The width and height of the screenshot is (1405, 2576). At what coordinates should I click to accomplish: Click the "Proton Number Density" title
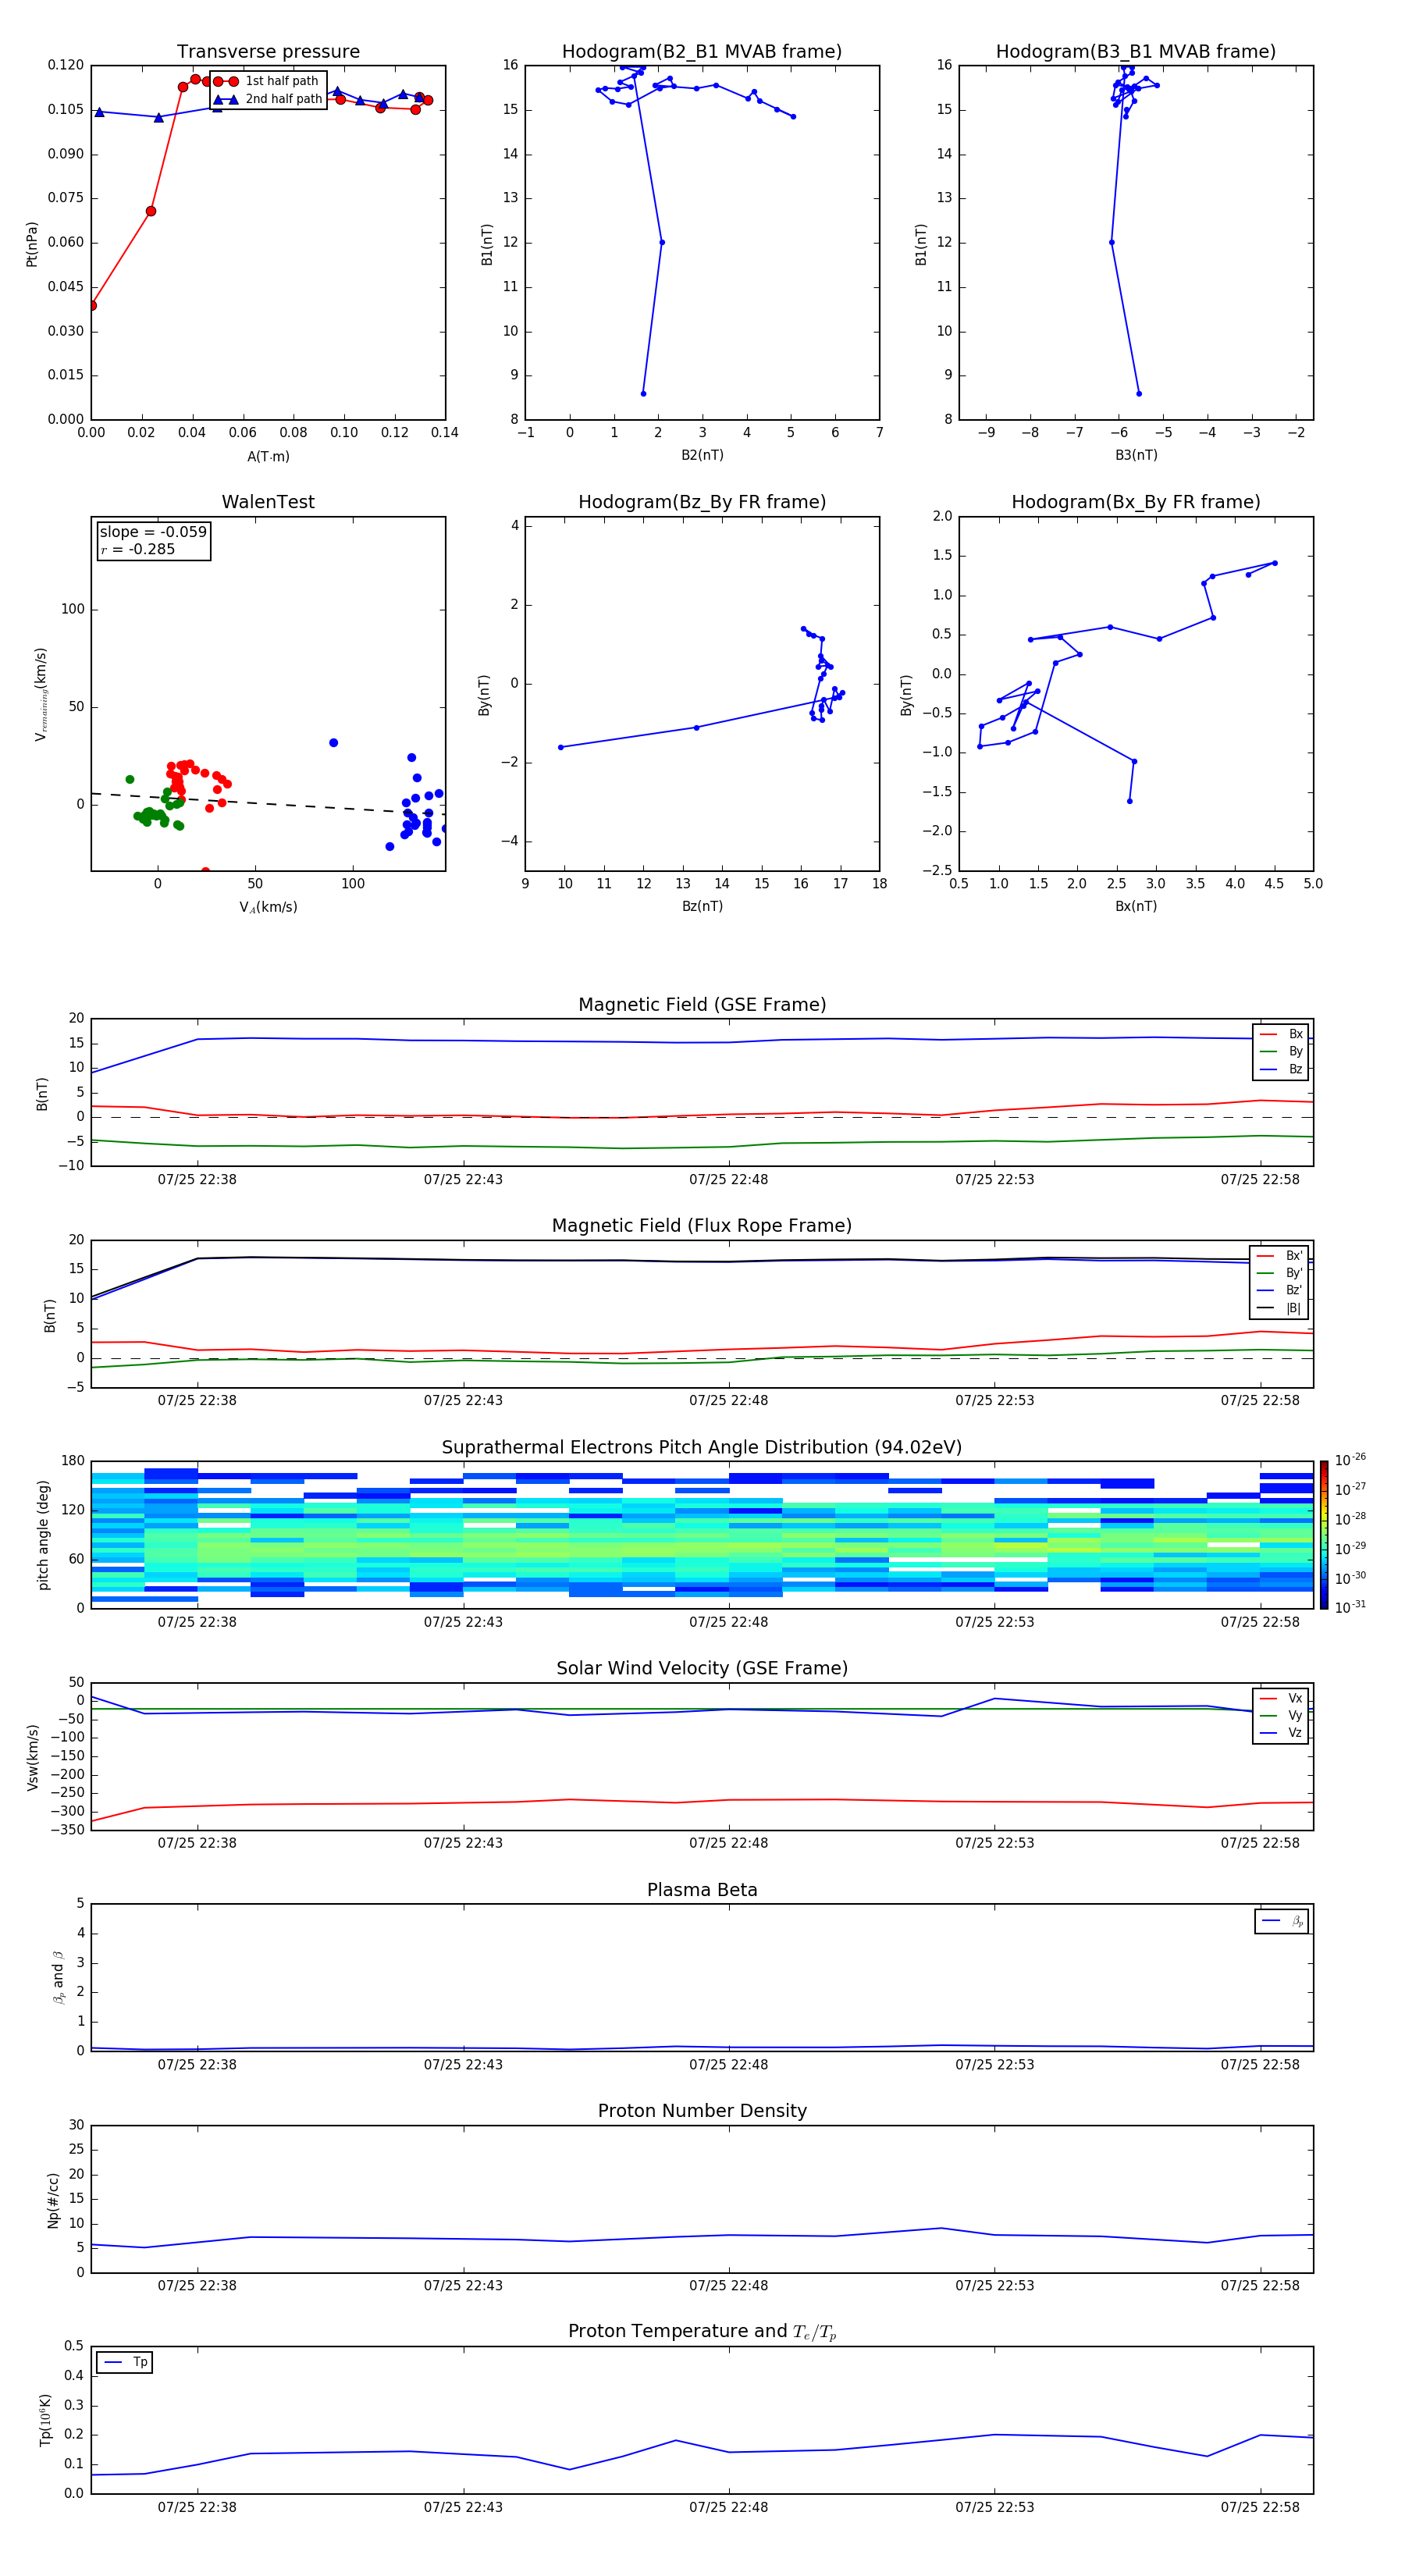click(702, 2111)
